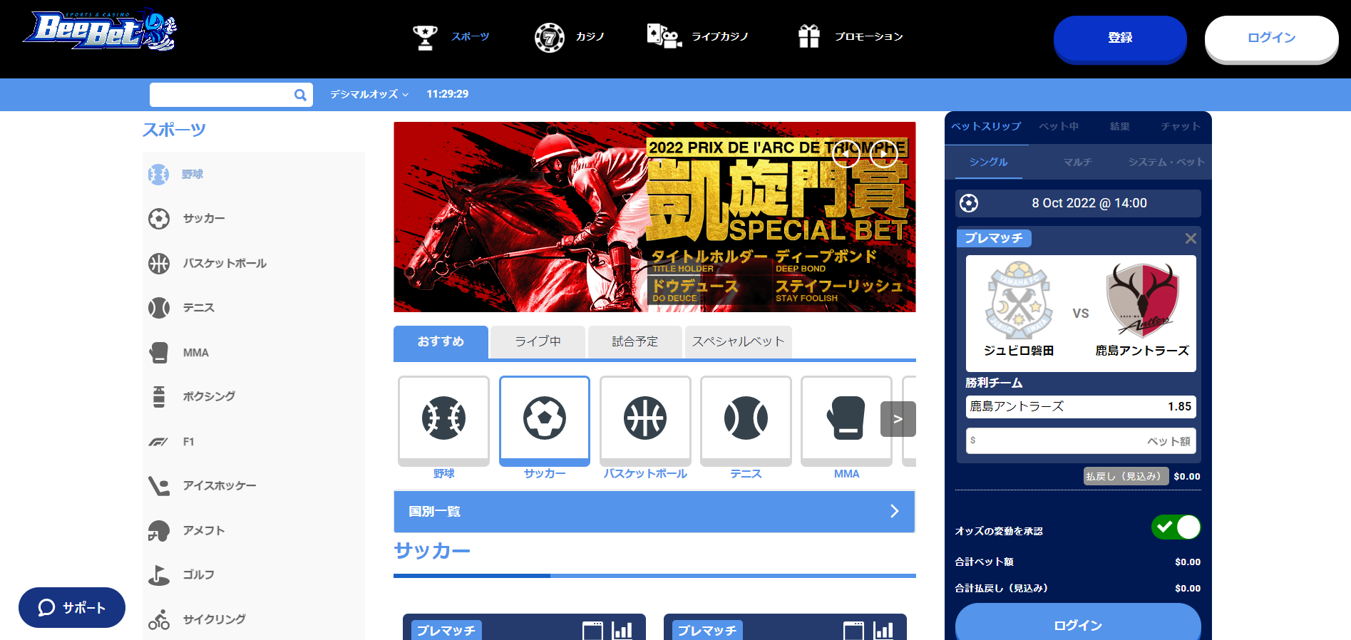The width and height of the screenshot is (1351, 640).
Task: Select the サッカー tile in the sport carousel
Action: [545, 420]
